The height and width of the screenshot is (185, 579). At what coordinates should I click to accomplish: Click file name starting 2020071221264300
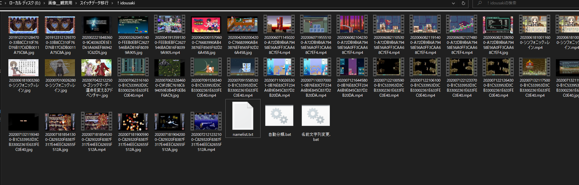tap(498, 88)
